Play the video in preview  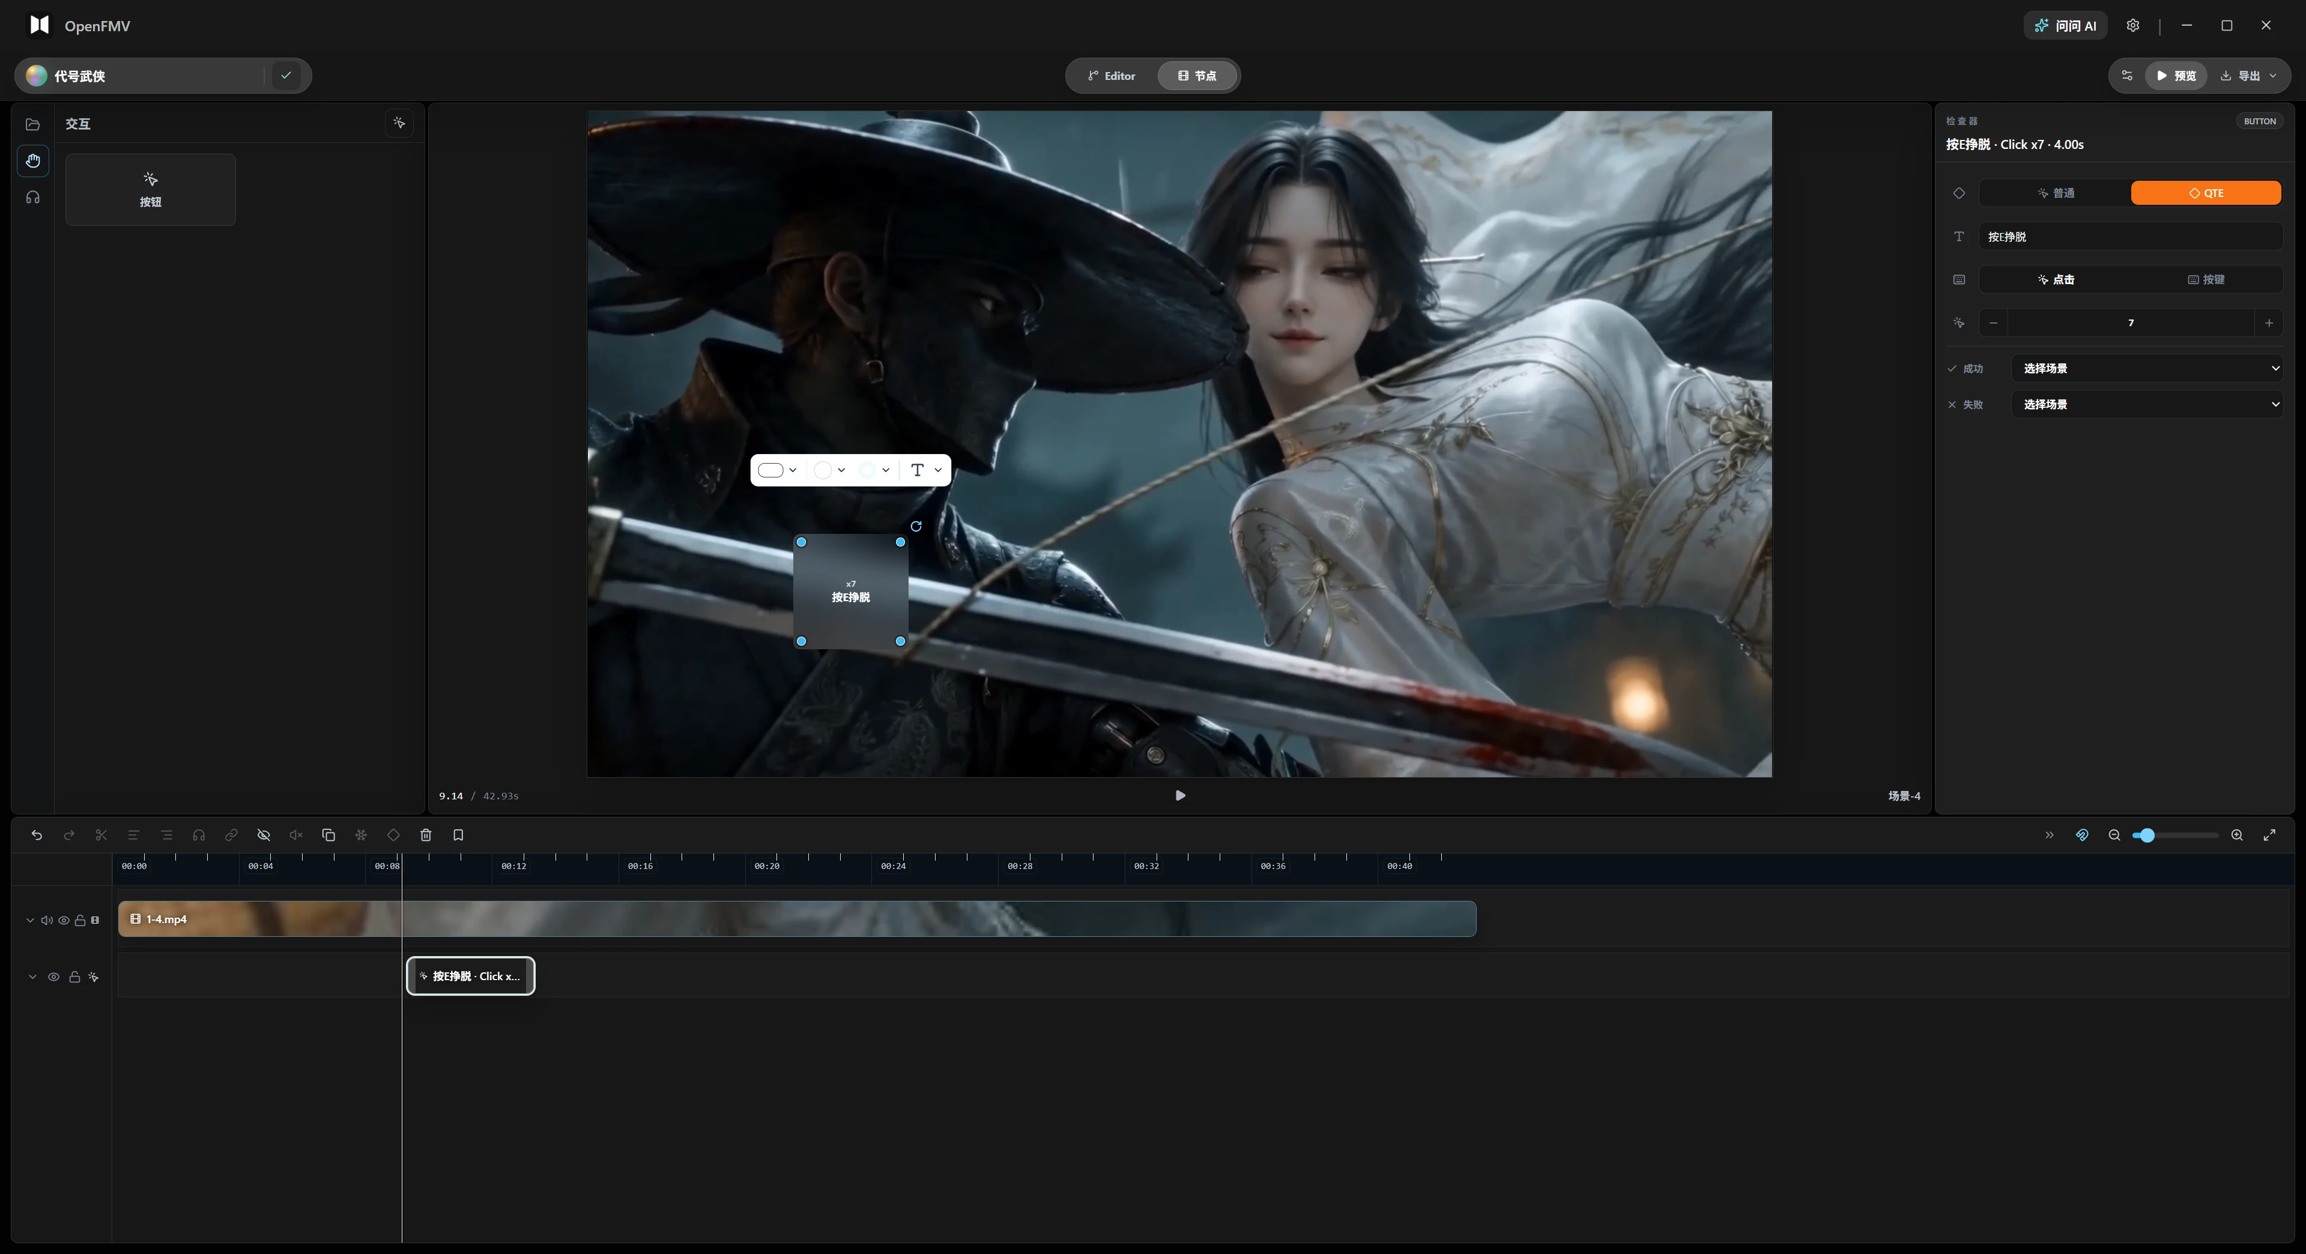pos(1180,795)
